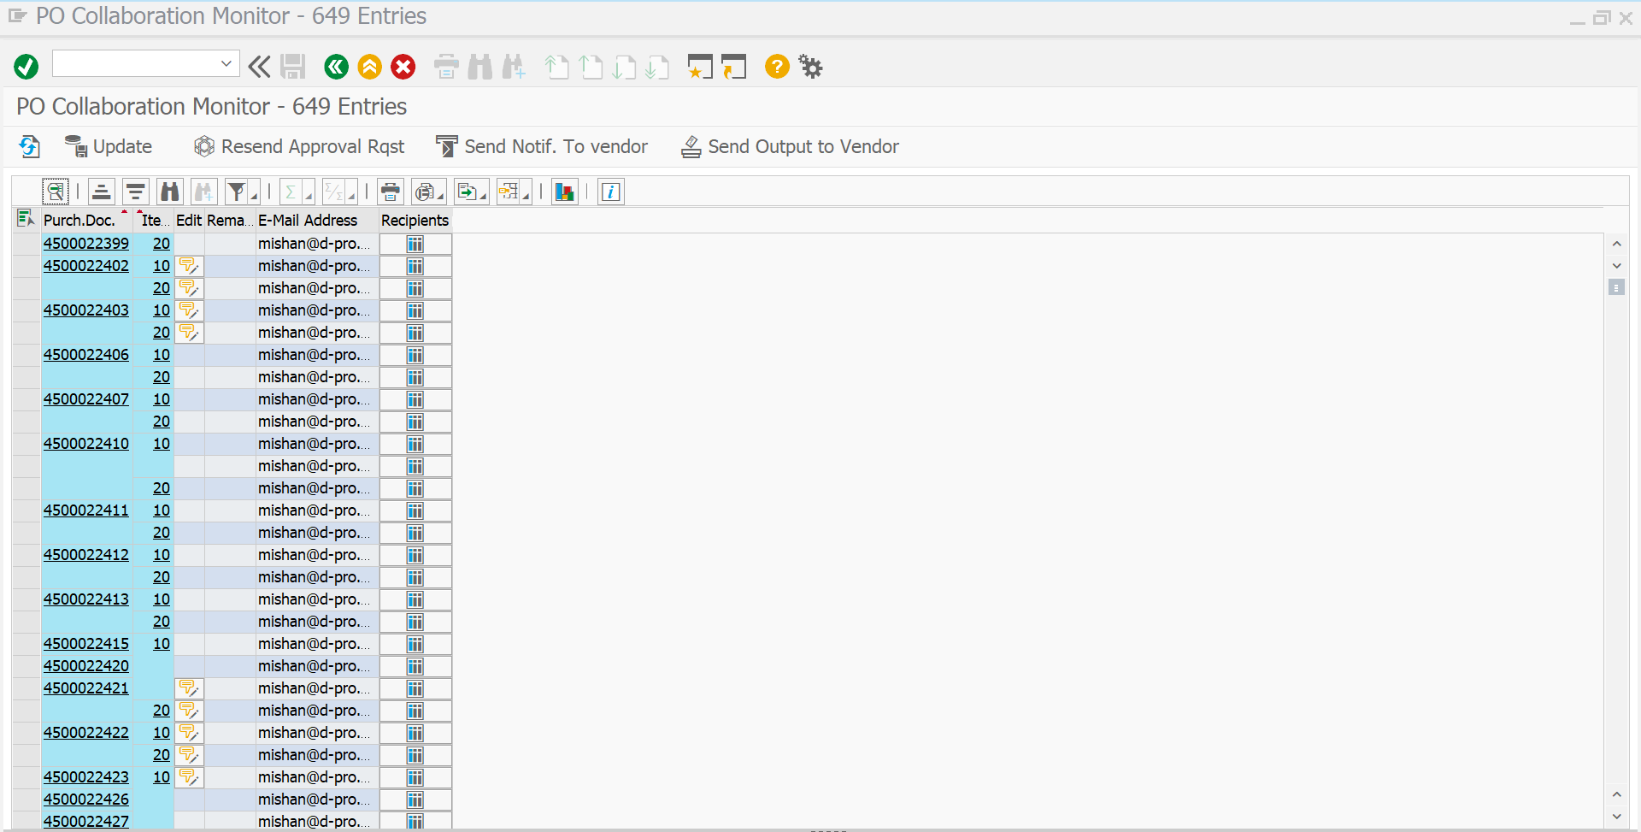Click the Create Shortcut icon
The width and height of the screenshot is (1641, 832).
733,67
